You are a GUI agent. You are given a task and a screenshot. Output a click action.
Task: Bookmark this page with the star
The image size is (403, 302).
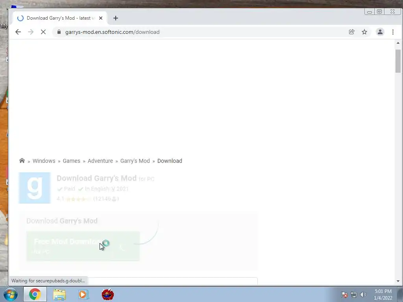[364, 32]
